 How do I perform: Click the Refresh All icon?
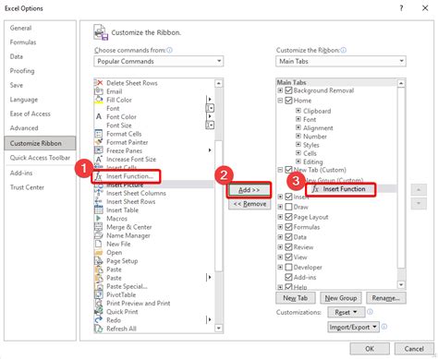(x=98, y=329)
